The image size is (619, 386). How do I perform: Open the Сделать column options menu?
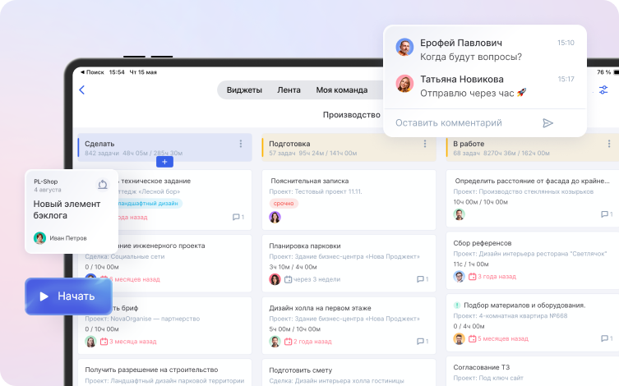[x=241, y=144]
